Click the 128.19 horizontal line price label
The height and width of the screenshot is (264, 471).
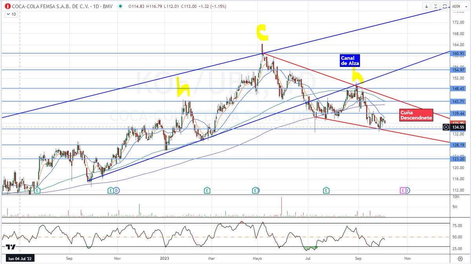pyautogui.click(x=458, y=145)
